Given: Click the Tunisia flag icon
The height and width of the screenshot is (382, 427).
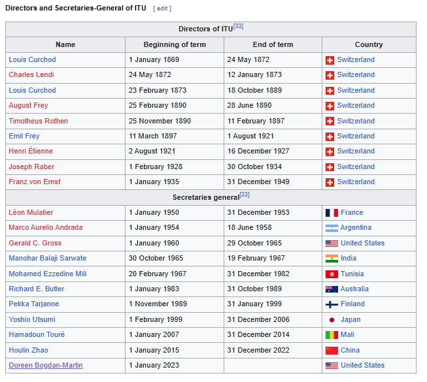Looking at the screenshot, I should click(x=332, y=274).
